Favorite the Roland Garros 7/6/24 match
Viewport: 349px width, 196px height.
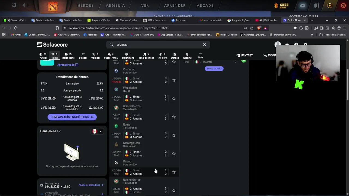click(x=174, y=191)
